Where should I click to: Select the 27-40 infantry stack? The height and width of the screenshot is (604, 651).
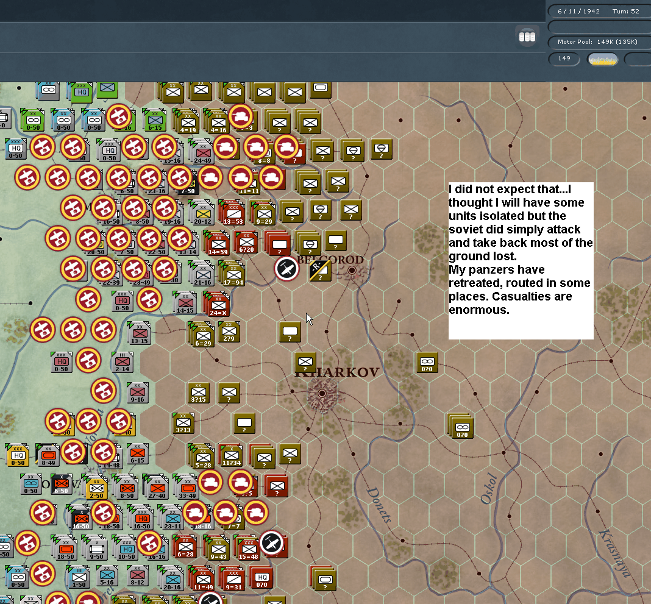tap(157, 488)
